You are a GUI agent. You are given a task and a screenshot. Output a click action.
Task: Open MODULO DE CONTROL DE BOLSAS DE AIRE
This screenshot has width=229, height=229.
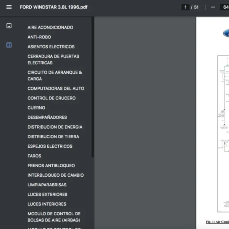coord(54,217)
